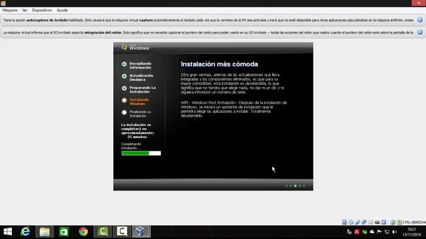
Task: Open the volume speaker tray icon
Action: tap(395, 232)
